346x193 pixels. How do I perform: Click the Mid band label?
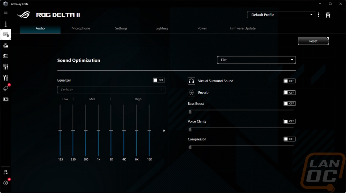coord(92,99)
